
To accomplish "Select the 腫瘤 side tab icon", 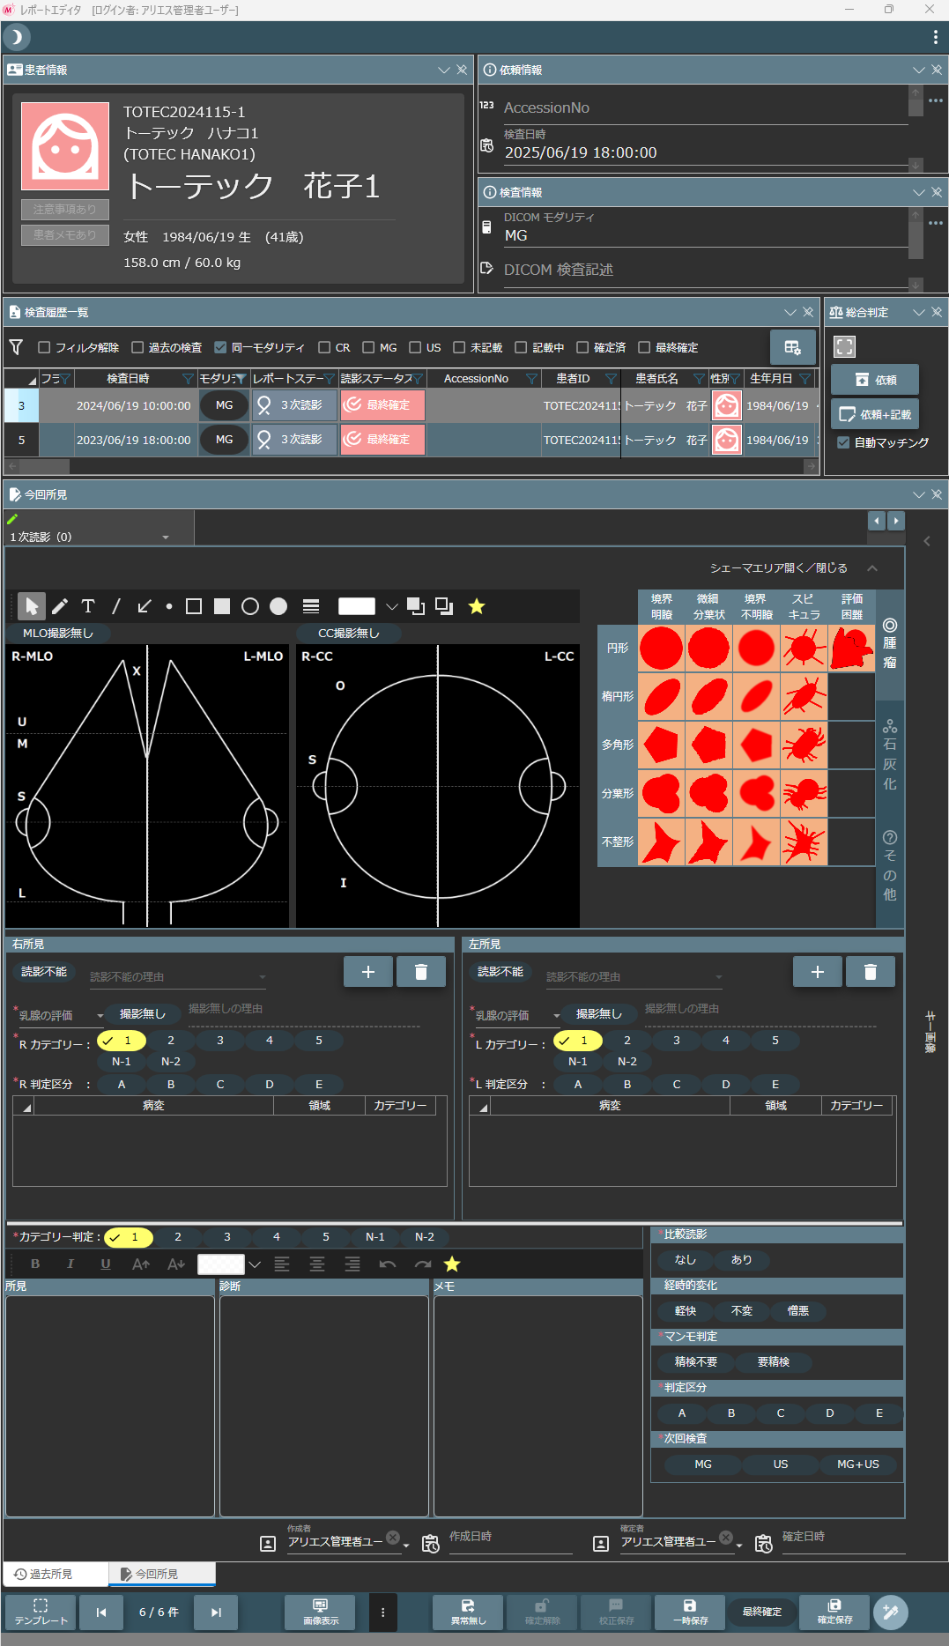I will pyautogui.click(x=890, y=626).
